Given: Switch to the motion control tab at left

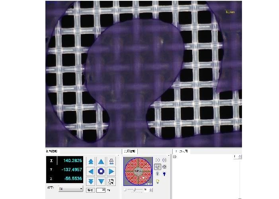Looking at the screenshot, I should [x=52, y=151].
